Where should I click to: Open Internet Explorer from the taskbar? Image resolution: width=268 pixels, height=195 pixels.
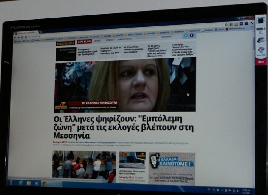[x=21, y=183]
